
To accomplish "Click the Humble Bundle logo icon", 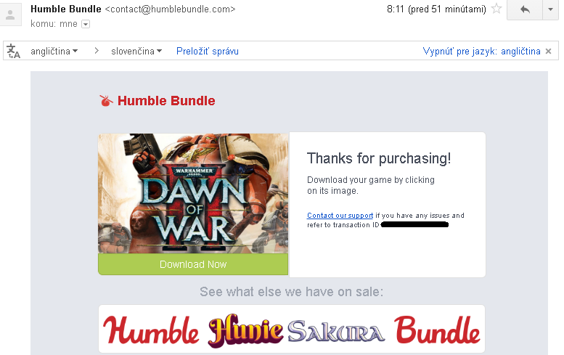I will pos(106,101).
